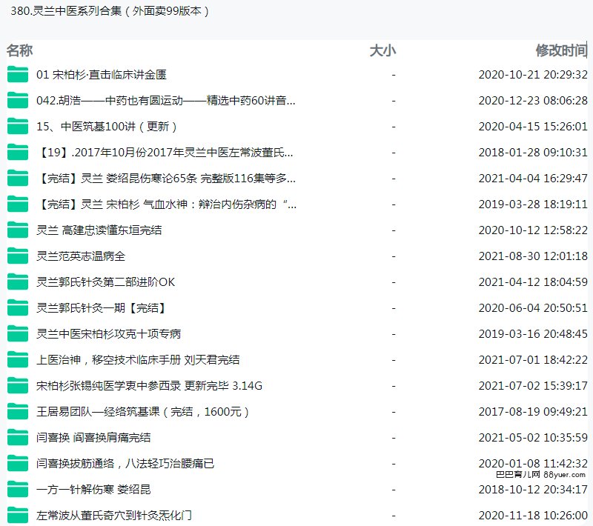Click folder icon for 宋柏杉张锡纯医学衷中参西录

click(18, 386)
